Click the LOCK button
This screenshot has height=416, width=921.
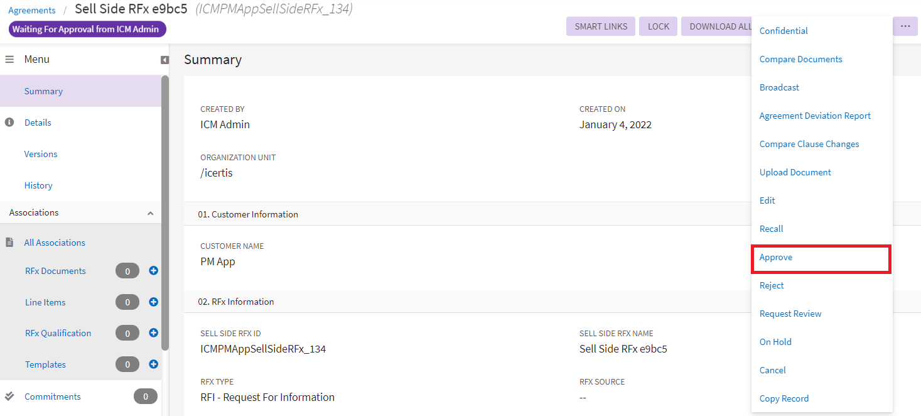658,26
